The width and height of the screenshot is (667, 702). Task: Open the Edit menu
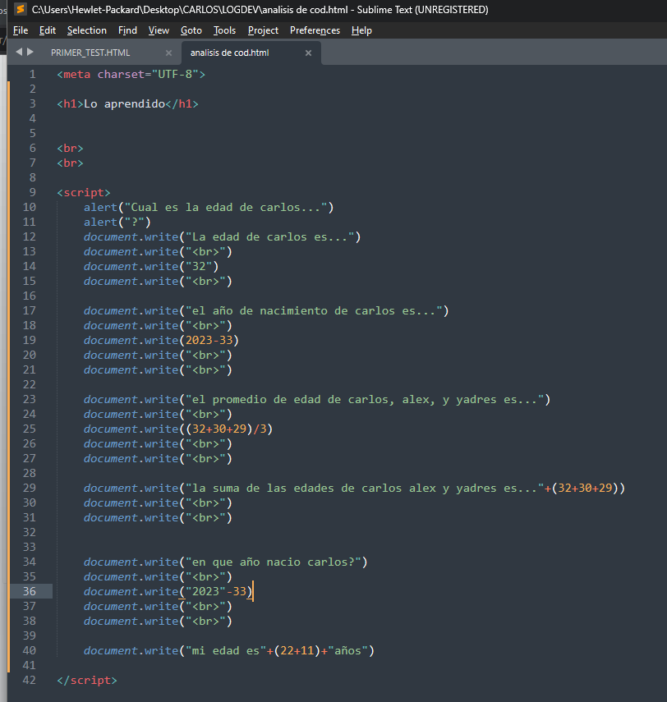point(48,30)
